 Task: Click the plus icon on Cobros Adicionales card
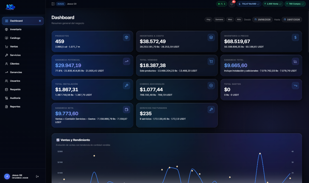[211, 86]
